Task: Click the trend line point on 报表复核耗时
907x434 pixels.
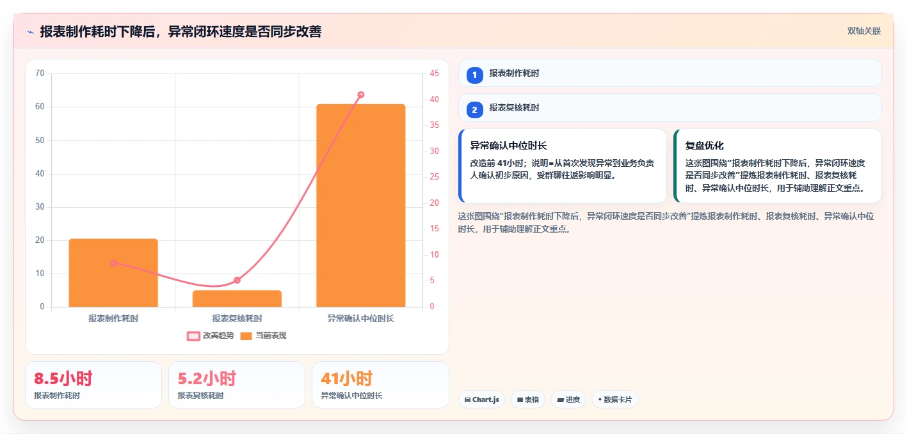Action: tap(237, 280)
